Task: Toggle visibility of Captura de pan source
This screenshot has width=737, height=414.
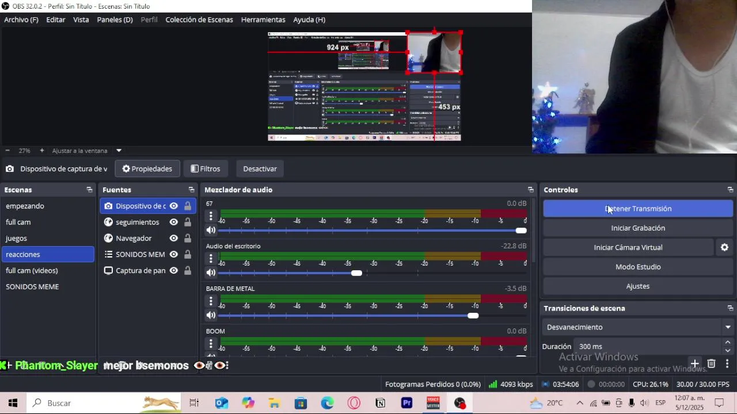Action: click(x=173, y=270)
